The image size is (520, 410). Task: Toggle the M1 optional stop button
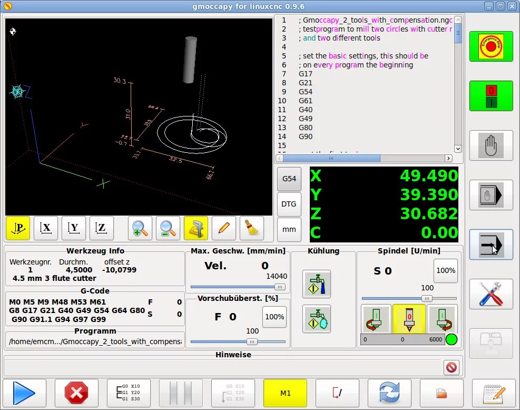pyautogui.click(x=285, y=393)
